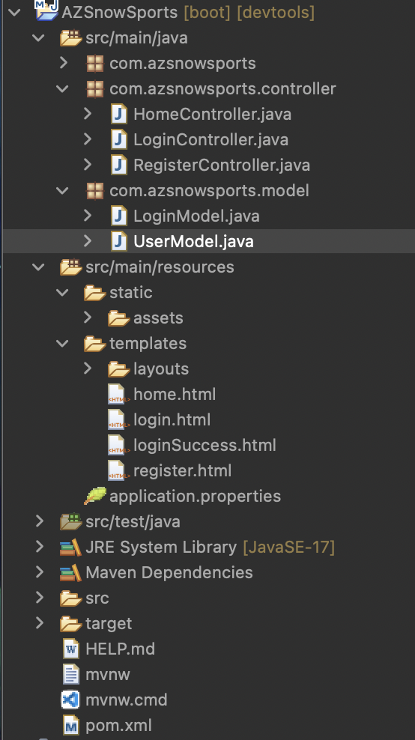Click the application.properties leaf icon

click(x=95, y=496)
